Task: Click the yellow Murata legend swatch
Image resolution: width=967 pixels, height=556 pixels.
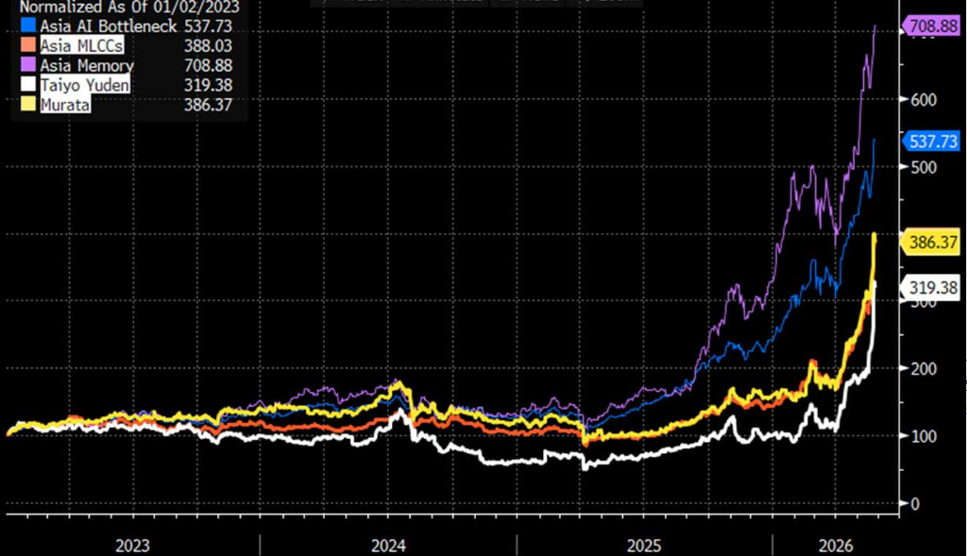Action: (x=27, y=104)
